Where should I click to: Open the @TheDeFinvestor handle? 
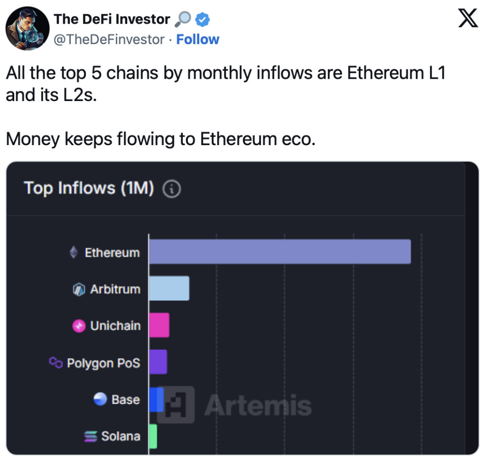coord(109,39)
